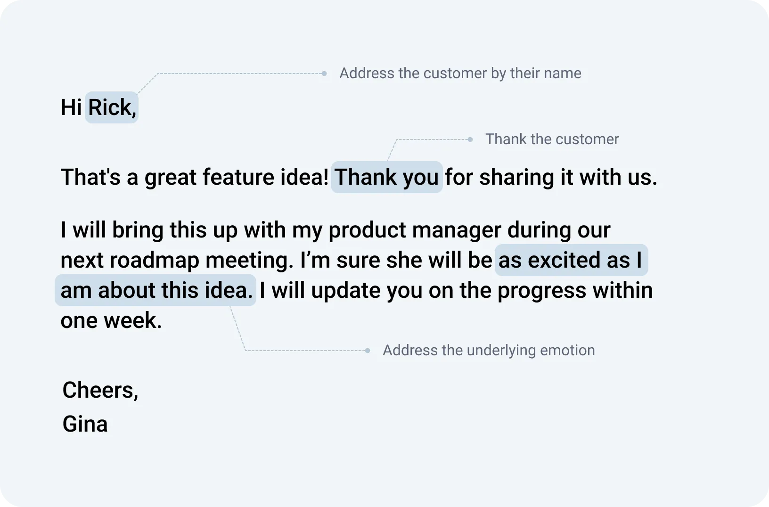
Task: Click the "Thank the customer" annotation label
Action: [x=552, y=139]
